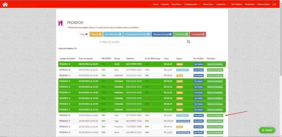The height and width of the screenshot is (137, 282).
Task: Send order PED0321-4 to Motoboy
Action: click(215, 93)
